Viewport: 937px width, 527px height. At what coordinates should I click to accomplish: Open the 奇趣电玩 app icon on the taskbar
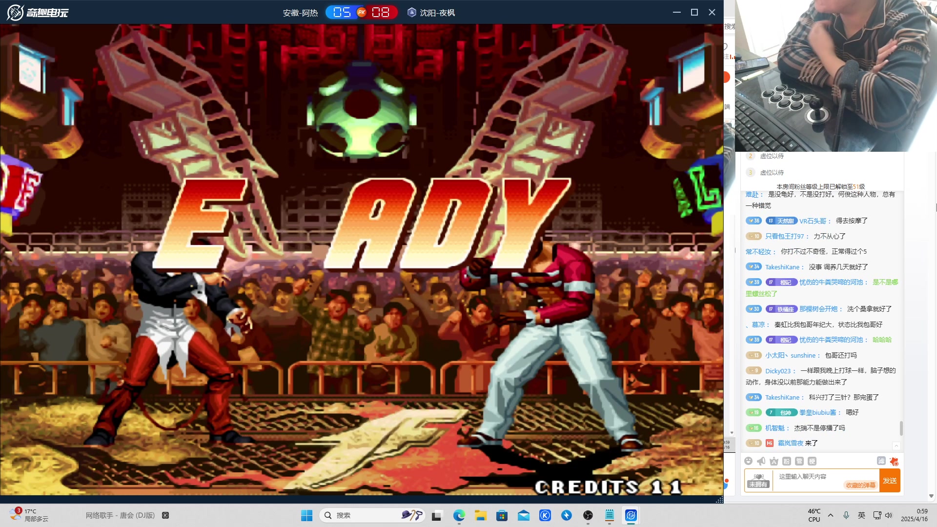(631, 515)
